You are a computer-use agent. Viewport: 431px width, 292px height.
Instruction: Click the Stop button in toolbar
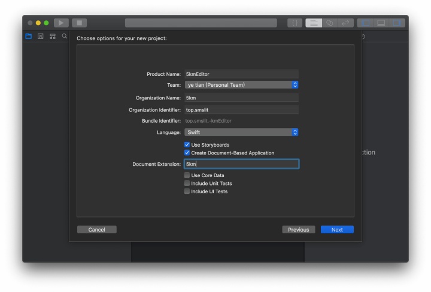pos(80,23)
